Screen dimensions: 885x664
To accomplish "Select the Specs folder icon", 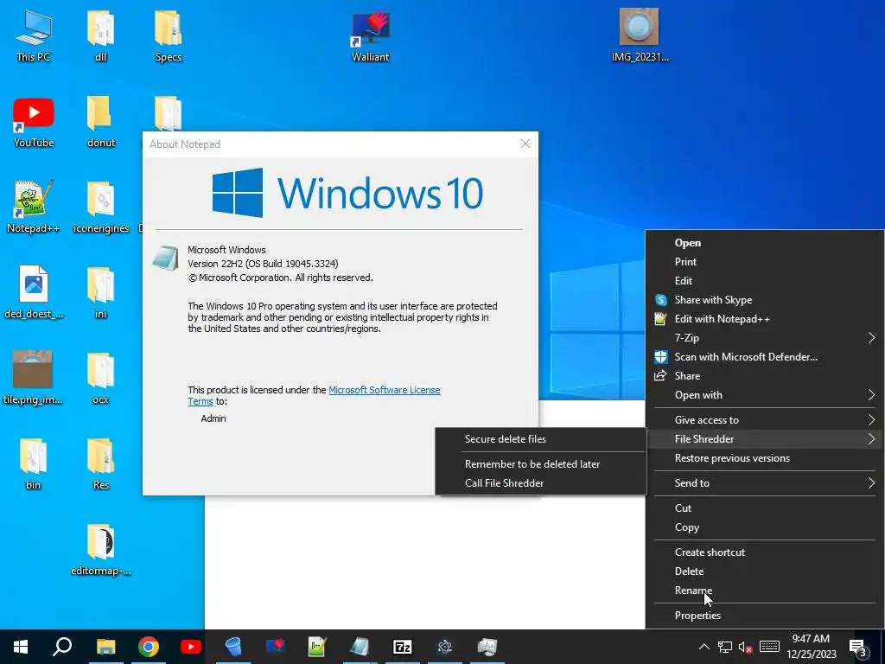I will (169, 35).
